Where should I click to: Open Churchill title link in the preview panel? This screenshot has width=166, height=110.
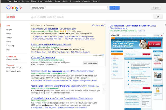[x=133, y=27]
